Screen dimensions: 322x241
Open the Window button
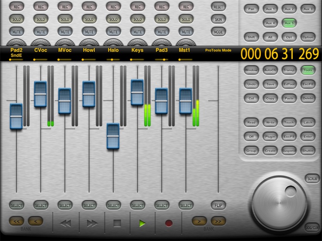(x=251, y=70)
